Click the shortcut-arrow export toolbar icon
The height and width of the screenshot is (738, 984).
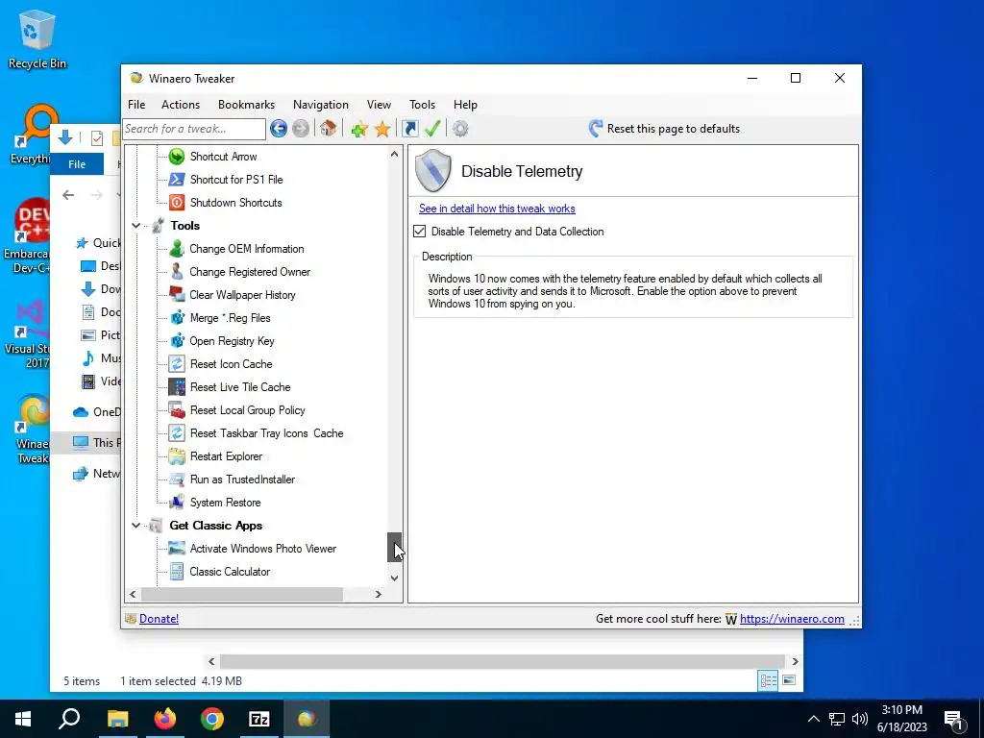[x=409, y=129]
